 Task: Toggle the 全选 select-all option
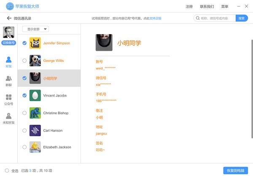point(7,170)
